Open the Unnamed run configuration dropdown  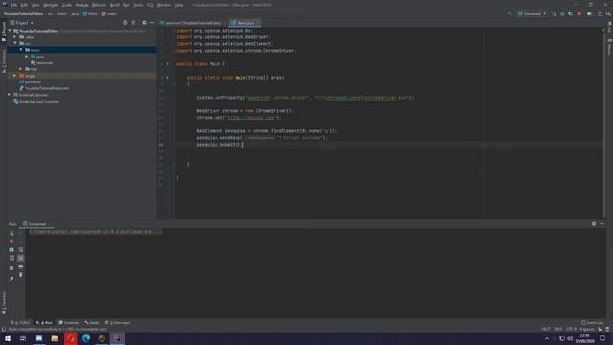(x=533, y=13)
